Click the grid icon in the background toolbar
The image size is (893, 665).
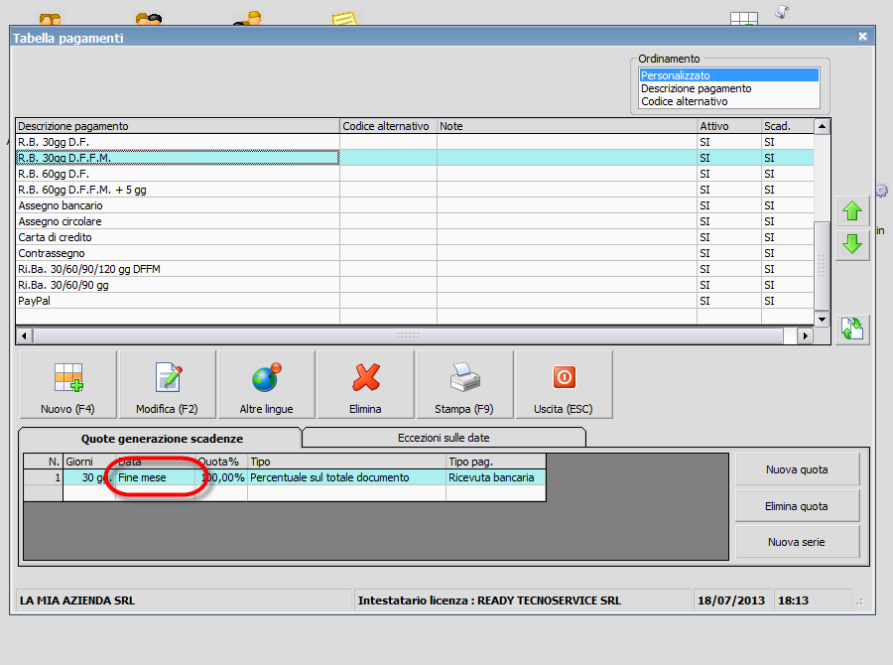pyautogui.click(x=744, y=18)
